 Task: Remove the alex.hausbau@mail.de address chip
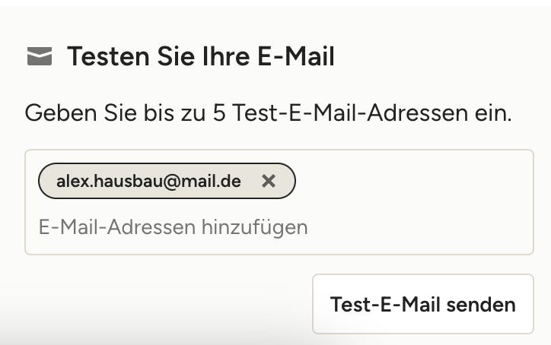[268, 181]
